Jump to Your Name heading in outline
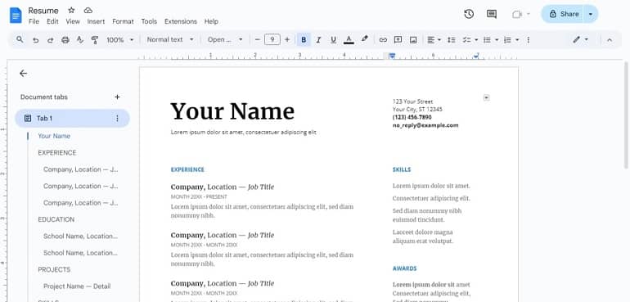Screen dimensions: 630x302 54,136
